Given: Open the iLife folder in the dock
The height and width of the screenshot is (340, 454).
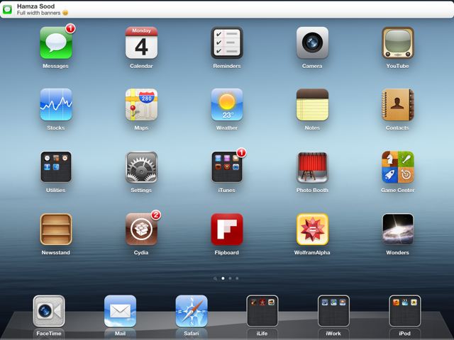Looking at the screenshot, I should (262, 311).
